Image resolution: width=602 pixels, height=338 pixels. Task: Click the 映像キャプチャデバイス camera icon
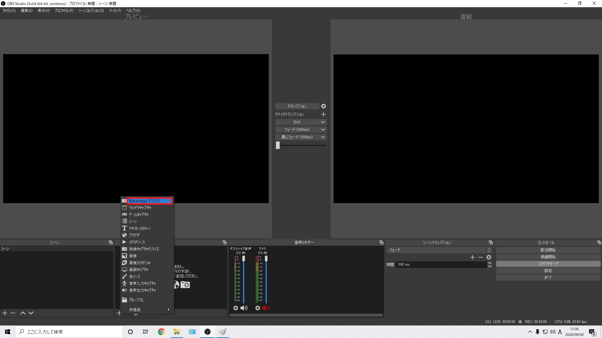(124, 249)
